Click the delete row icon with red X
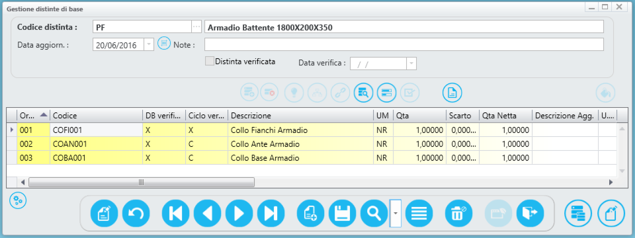This screenshot has width=635, height=238. [270, 93]
